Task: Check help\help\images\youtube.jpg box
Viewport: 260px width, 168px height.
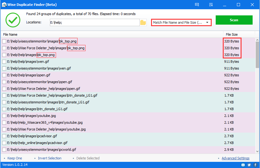Action: (4, 116)
